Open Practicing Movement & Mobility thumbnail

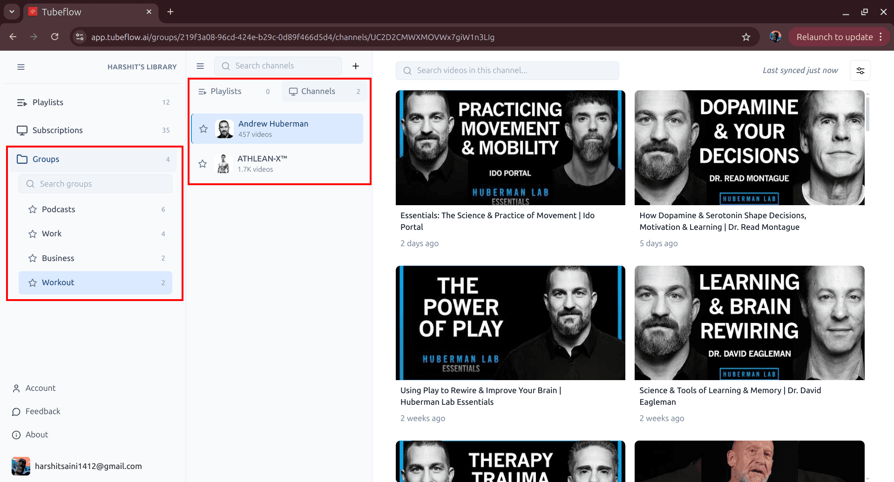(x=510, y=148)
